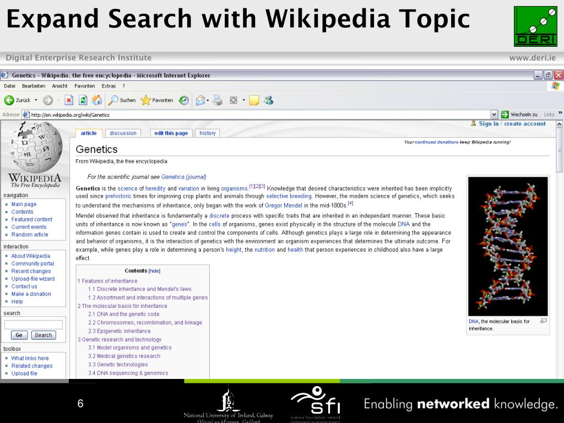Click the yellow note toolbar icon
Viewport: 564px width, 423px height.
pos(254,100)
